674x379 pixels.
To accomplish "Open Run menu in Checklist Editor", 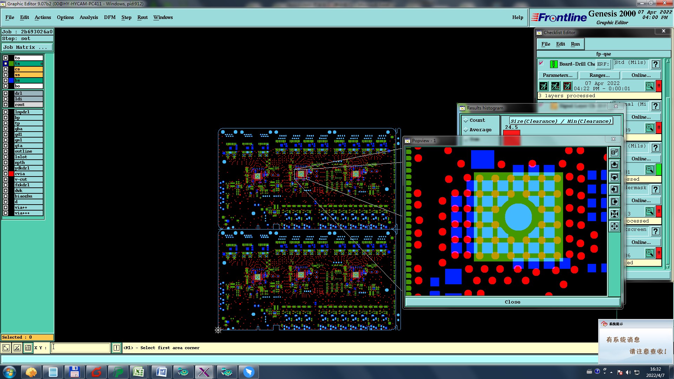I will pyautogui.click(x=575, y=44).
